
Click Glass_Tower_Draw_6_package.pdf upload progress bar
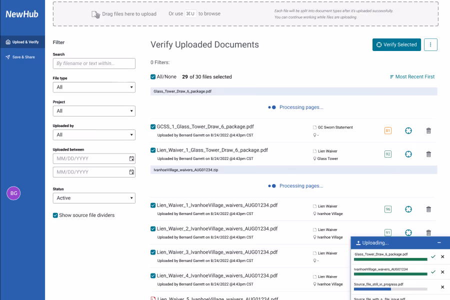[x=390, y=259]
